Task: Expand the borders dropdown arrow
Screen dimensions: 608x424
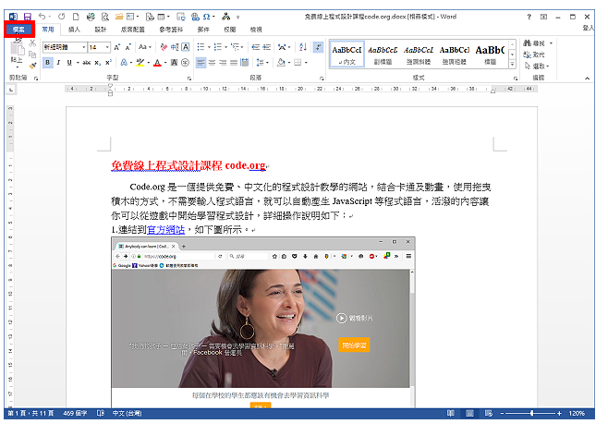Action: click(306, 63)
